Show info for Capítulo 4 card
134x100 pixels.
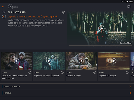click(62, 72)
